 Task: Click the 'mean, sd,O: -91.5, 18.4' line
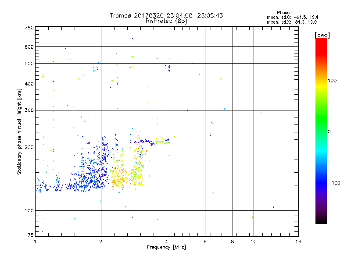coord(292,17)
